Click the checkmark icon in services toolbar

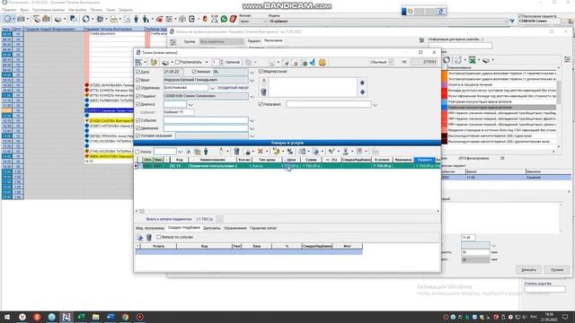[x=332, y=152]
